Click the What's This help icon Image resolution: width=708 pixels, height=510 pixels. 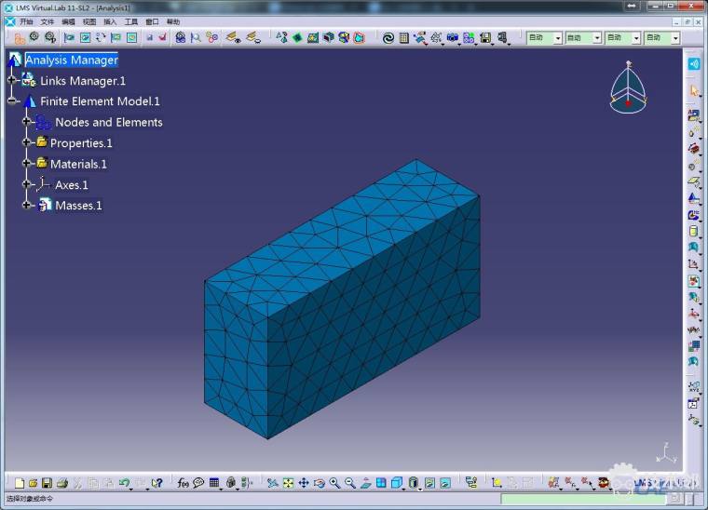(157, 483)
